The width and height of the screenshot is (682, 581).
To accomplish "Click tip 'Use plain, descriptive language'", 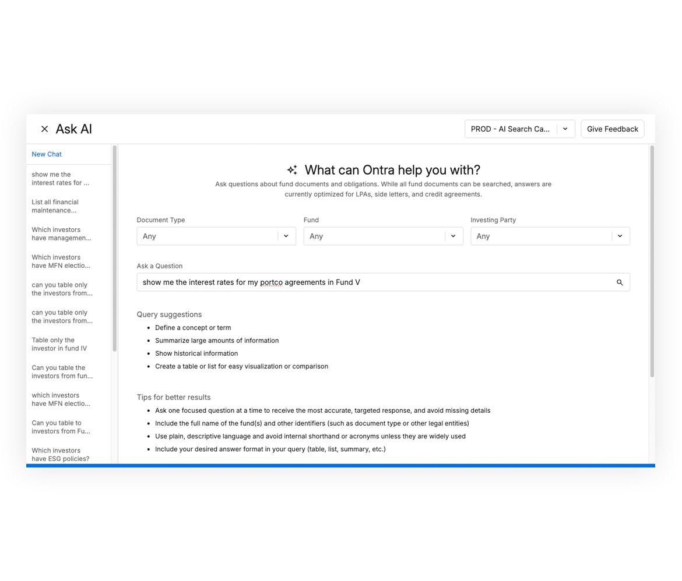I will [311, 436].
